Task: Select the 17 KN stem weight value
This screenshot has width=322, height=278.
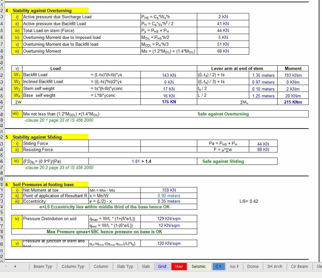Action: (169, 89)
